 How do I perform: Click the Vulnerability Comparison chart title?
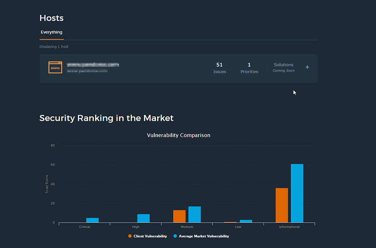[x=178, y=136]
